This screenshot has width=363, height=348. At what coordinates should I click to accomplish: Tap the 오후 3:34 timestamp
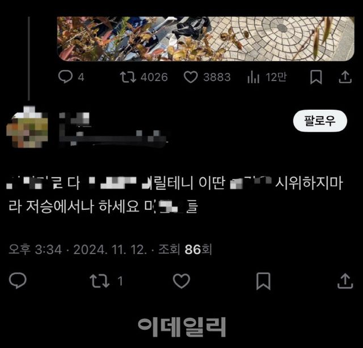click(35, 250)
